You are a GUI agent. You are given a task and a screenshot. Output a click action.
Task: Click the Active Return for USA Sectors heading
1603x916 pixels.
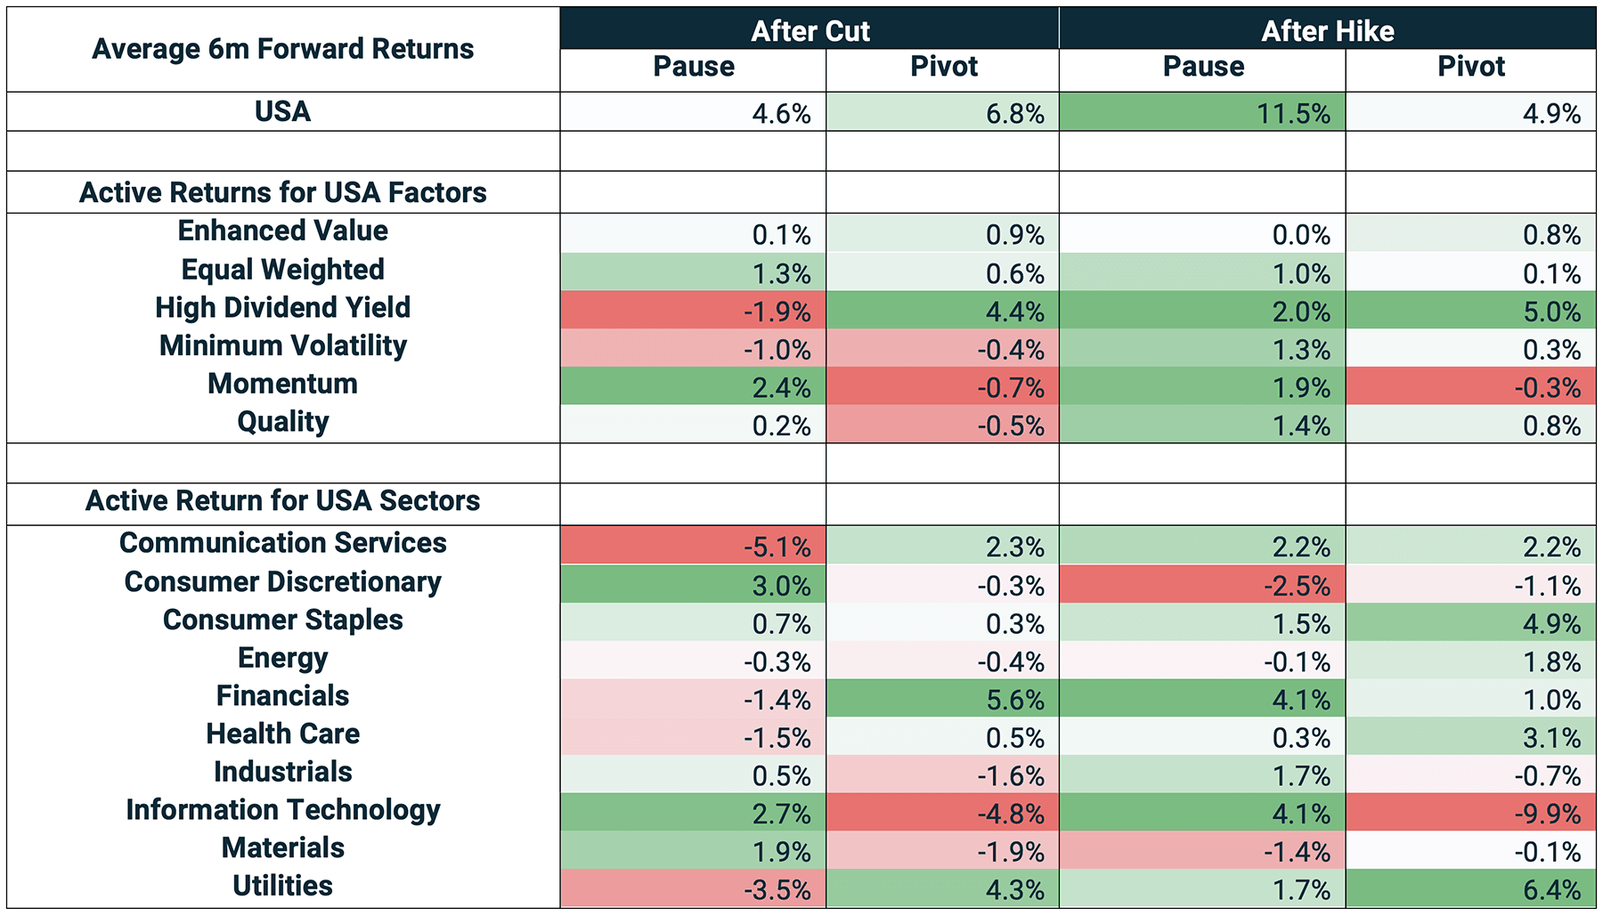coord(283,501)
